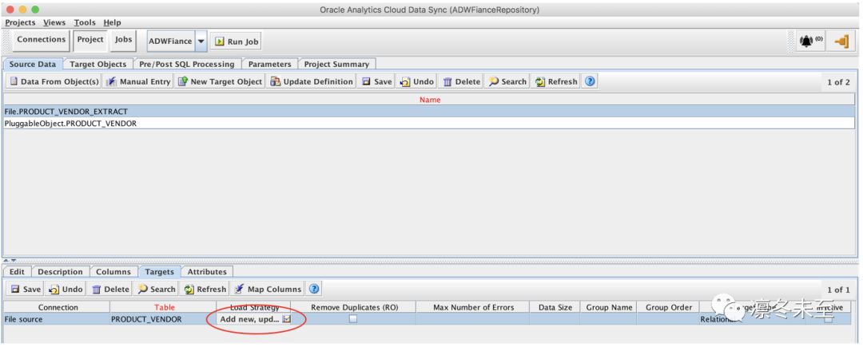
Task: Open the Columns tab
Action: pos(113,272)
